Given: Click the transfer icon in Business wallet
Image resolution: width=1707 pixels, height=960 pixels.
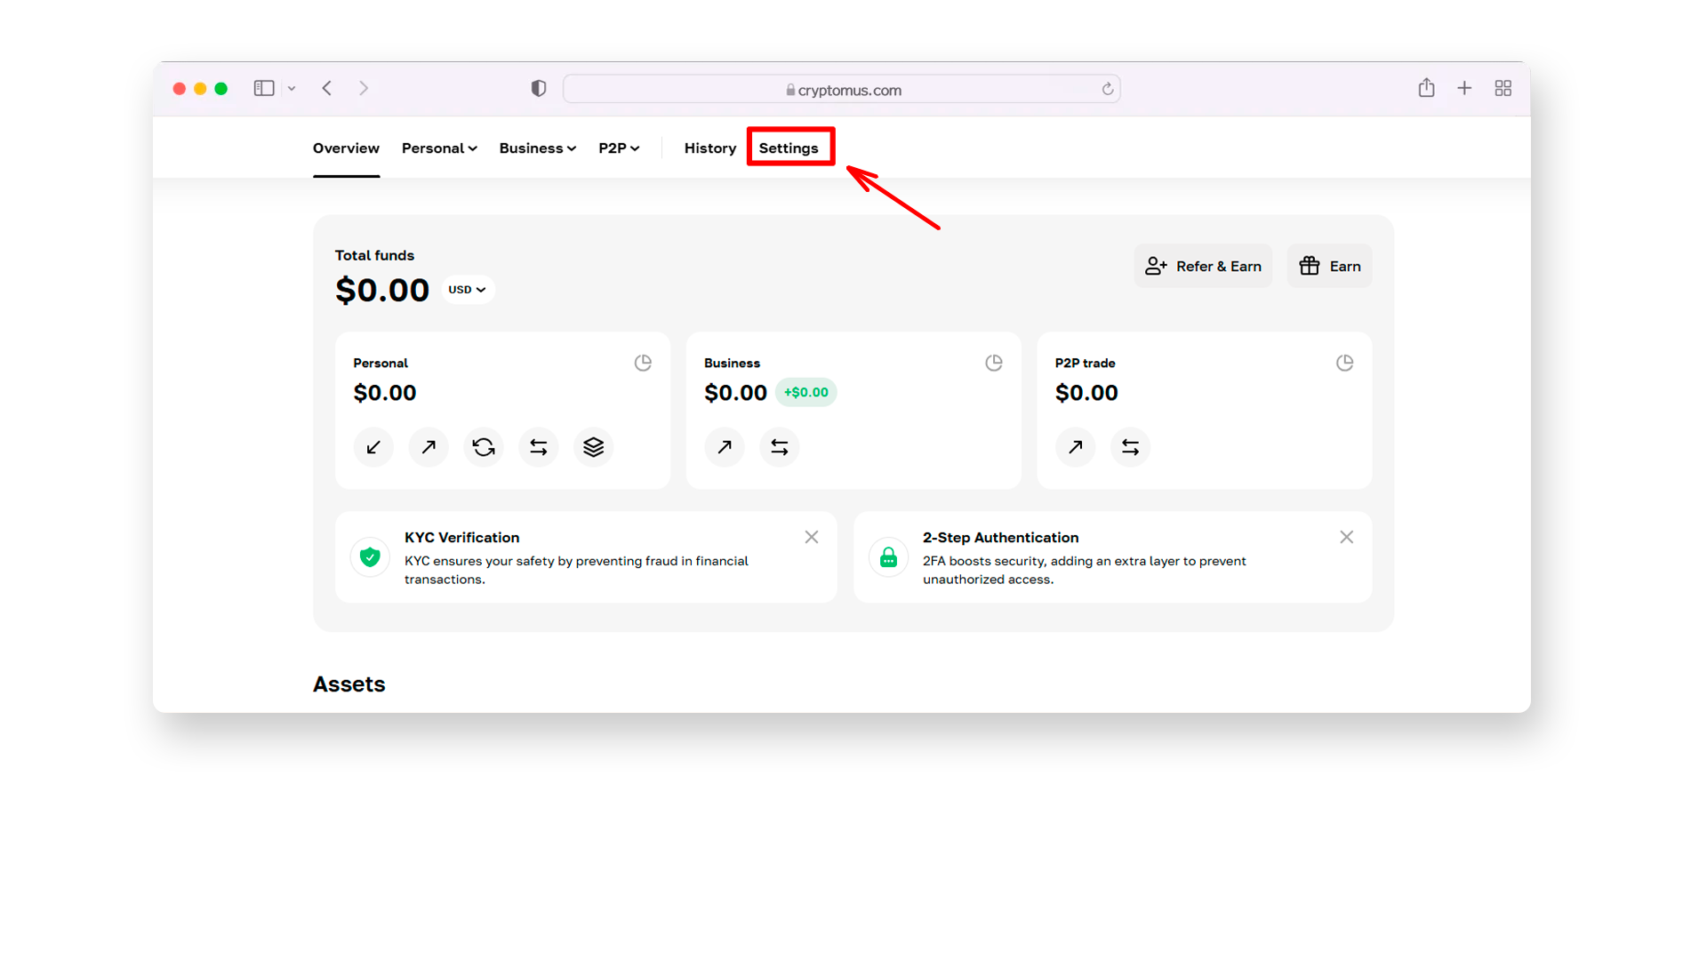Looking at the screenshot, I should 779,446.
